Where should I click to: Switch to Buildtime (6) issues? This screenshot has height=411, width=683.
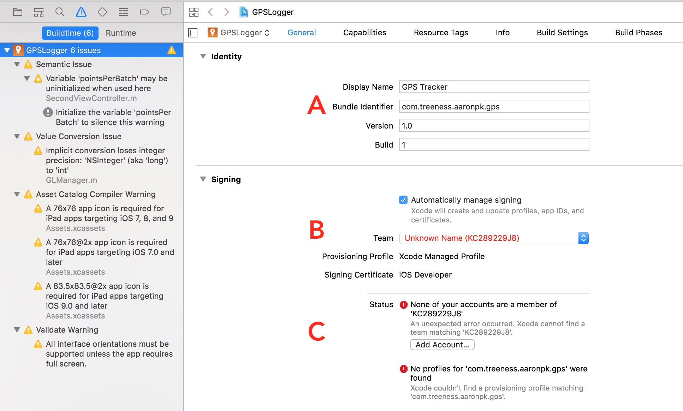(70, 33)
